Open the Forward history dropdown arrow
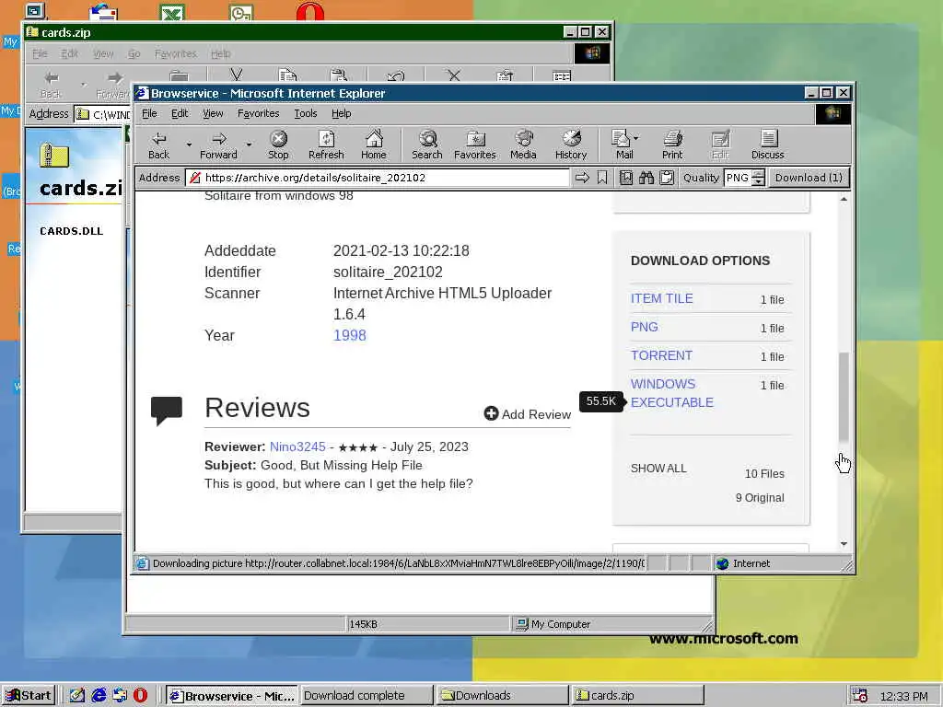The image size is (943, 707). coord(249,145)
